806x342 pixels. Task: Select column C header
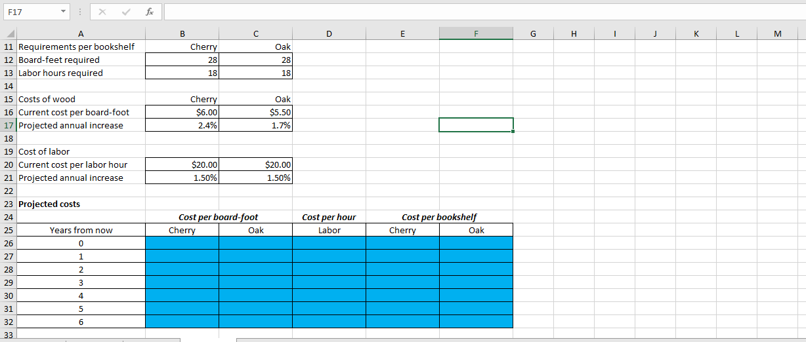[255, 34]
